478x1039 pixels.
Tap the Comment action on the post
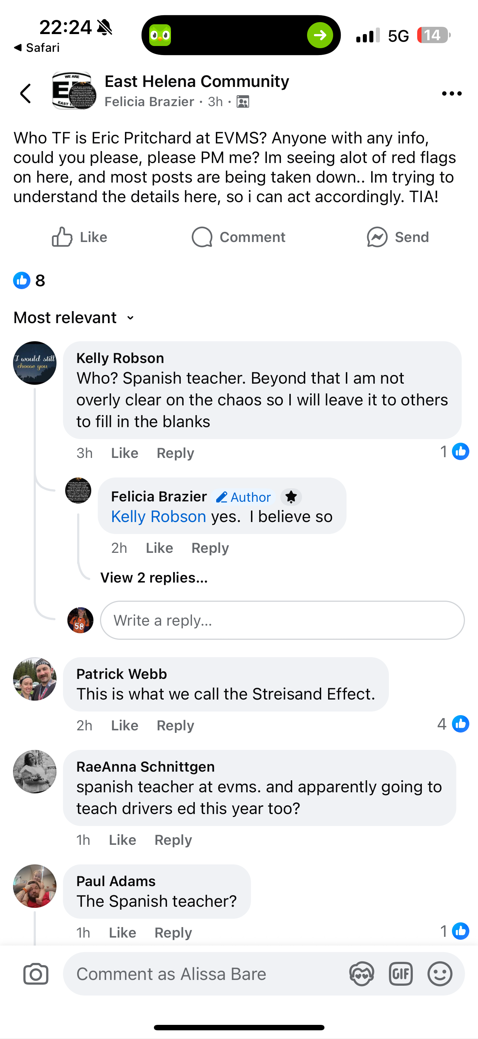pyautogui.click(x=239, y=237)
